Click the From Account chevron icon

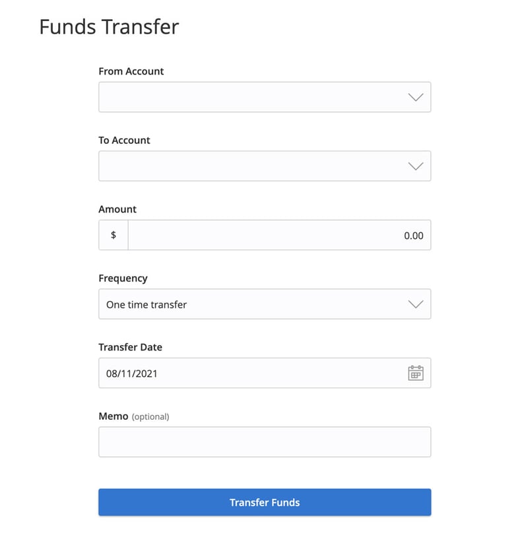click(415, 96)
